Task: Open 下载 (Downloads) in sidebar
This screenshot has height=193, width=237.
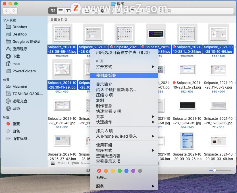Action: point(16,56)
